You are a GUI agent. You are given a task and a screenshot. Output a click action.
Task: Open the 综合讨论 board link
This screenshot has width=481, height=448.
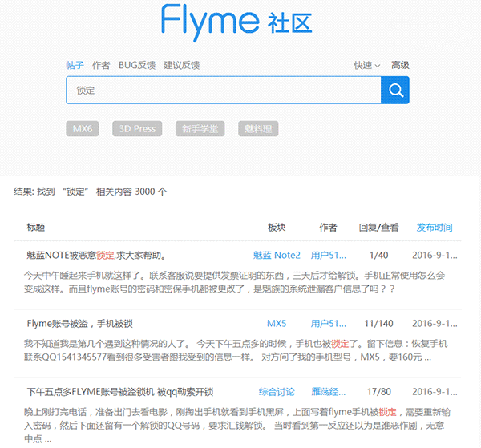coord(277,392)
